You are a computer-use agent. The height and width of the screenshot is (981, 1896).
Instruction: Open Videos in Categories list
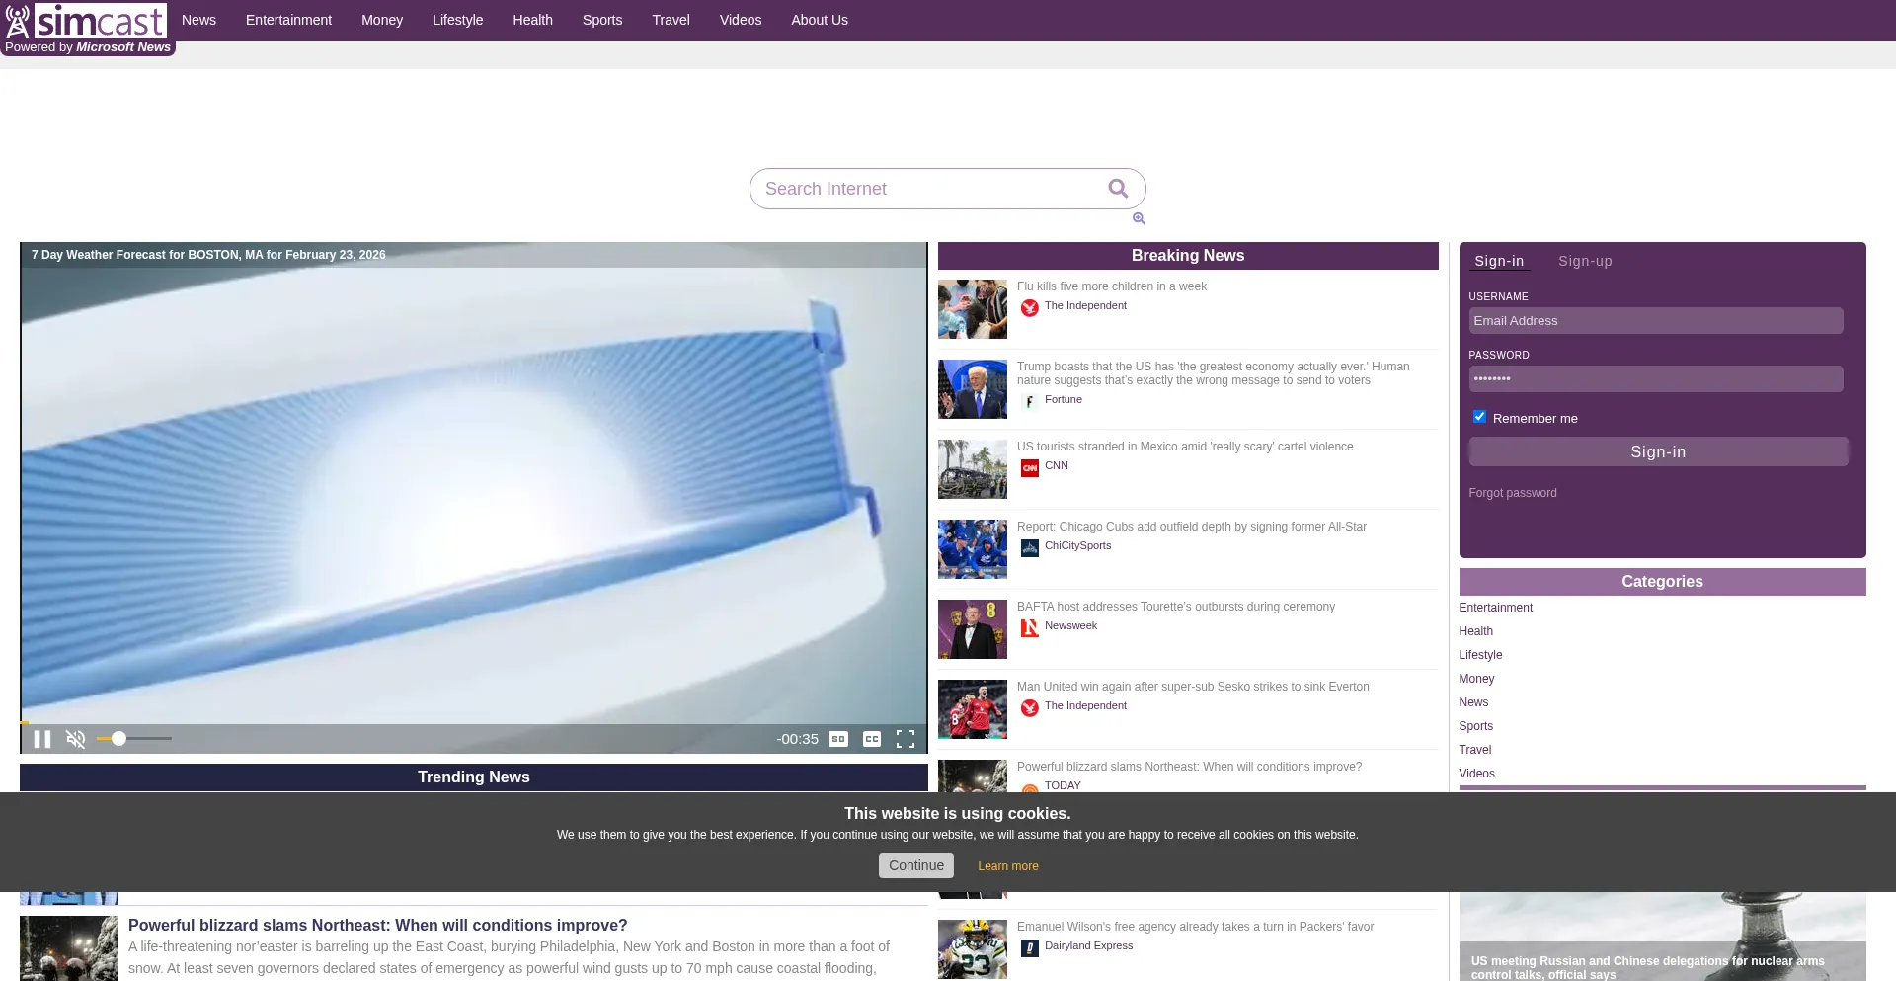1477,774
